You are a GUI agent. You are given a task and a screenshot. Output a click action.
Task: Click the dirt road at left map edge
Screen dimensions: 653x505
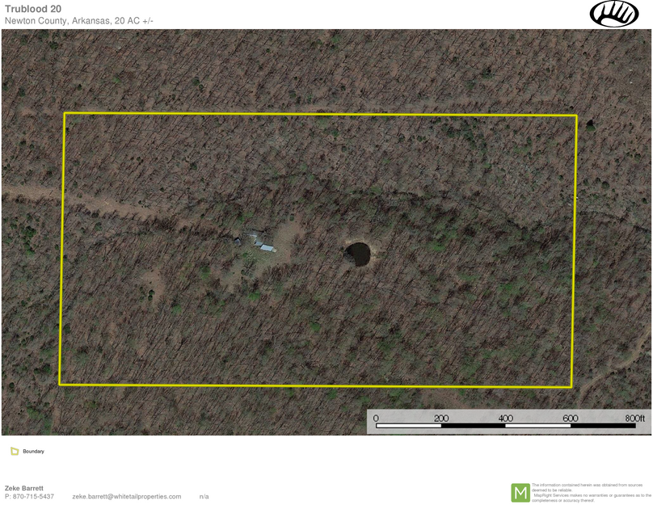[x=24, y=192]
